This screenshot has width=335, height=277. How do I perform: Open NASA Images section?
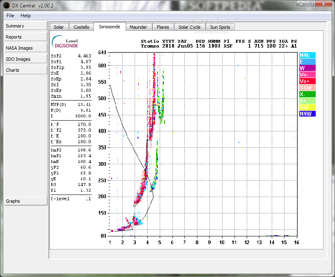pyautogui.click(x=25, y=48)
